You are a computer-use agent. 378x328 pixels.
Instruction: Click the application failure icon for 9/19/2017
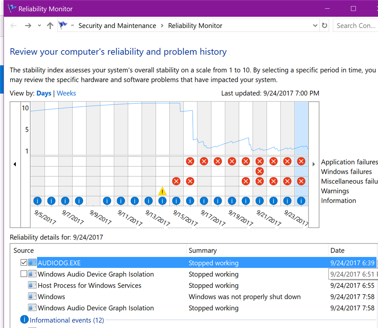point(232,161)
